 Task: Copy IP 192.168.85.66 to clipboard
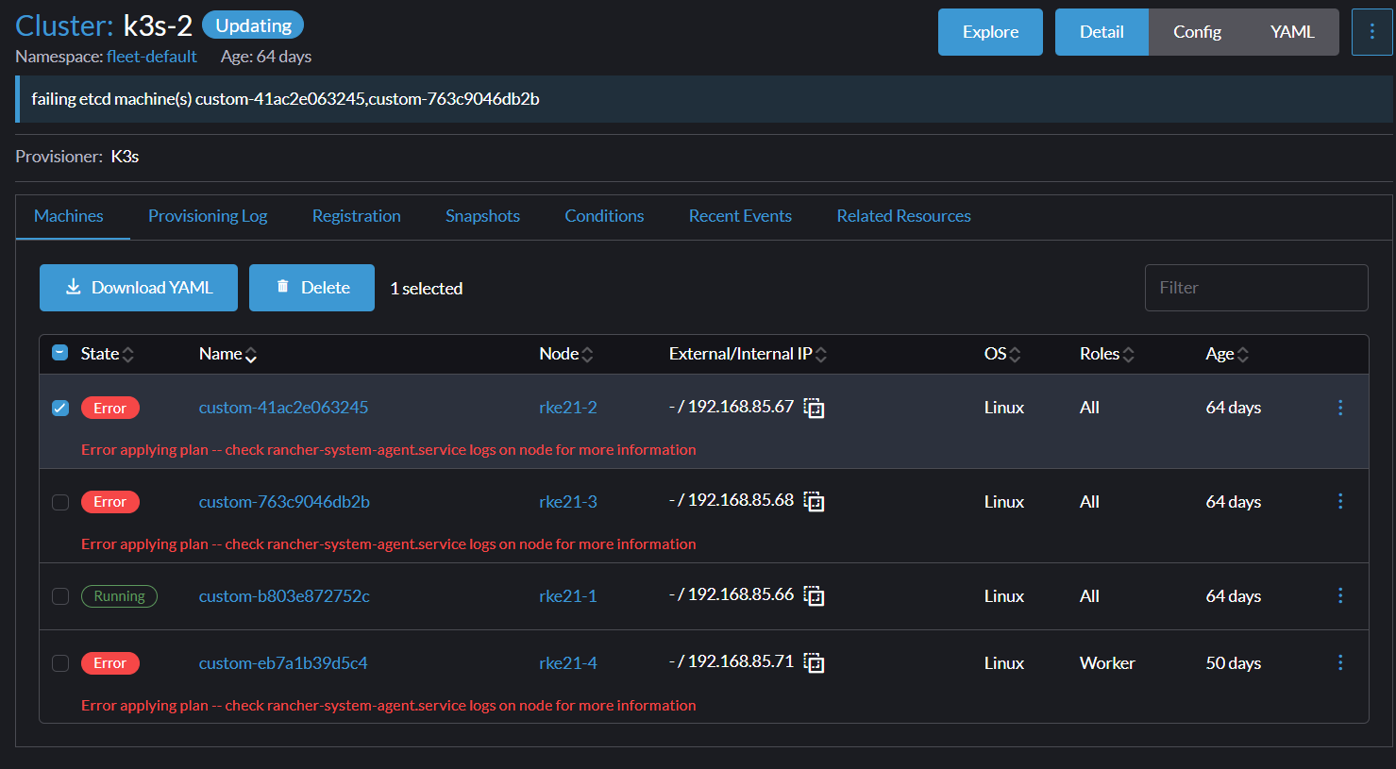(814, 596)
